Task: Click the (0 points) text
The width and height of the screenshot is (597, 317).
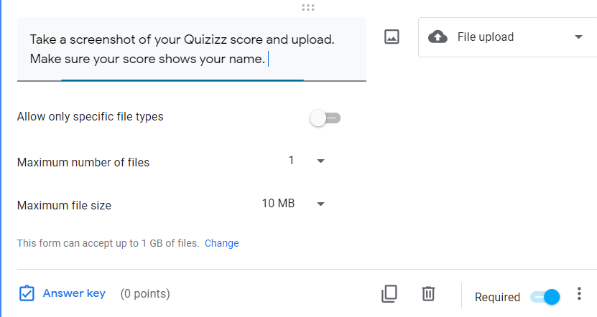Action: [145, 293]
